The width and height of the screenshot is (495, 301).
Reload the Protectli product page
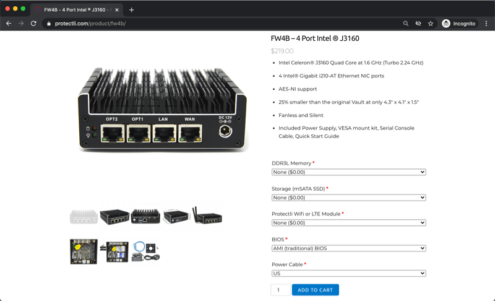[x=33, y=24]
